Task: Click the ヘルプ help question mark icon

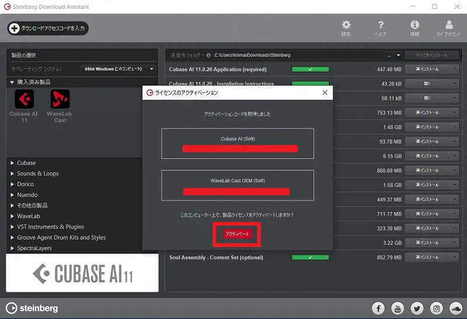Action: 381,27
